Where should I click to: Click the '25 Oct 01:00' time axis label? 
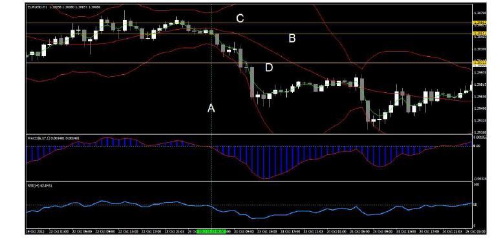pyautogui.click(x=475, y=231)
